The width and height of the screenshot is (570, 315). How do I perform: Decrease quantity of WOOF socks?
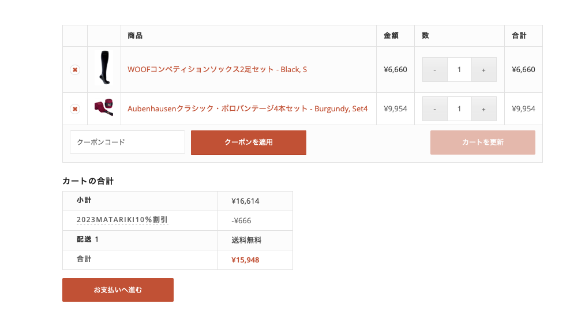(x=435, y=70)
